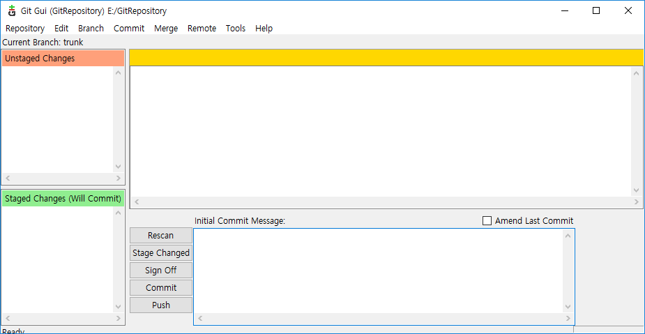Select the Unstaged Changes header
645x334 pixels.
tap(63, 59)
